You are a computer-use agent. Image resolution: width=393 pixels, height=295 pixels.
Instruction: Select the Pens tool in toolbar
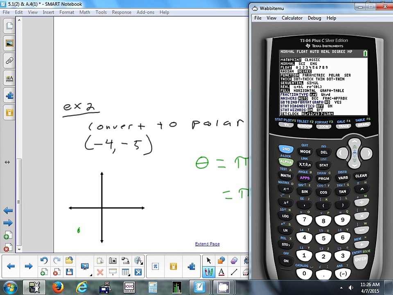[x=208, y=272]
